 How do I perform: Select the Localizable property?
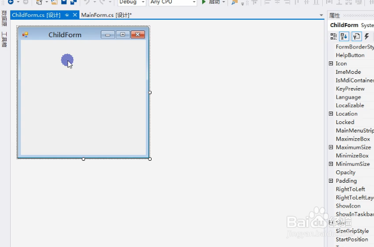pyautogui.click(x=350, y=105)
